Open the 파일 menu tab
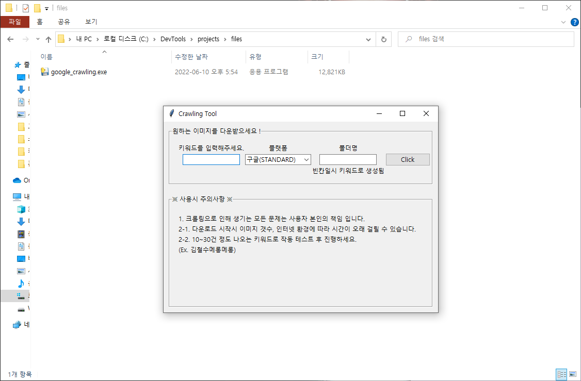Viewport: 581px width, 381px height. pyautogui.click(x=15, y=22)
